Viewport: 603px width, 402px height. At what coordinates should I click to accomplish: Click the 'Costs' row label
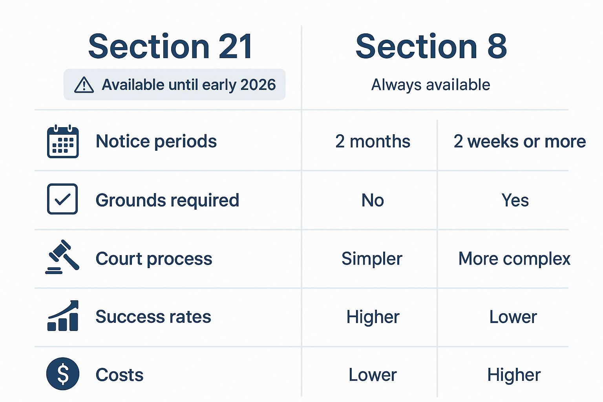[x=119, y=375]
